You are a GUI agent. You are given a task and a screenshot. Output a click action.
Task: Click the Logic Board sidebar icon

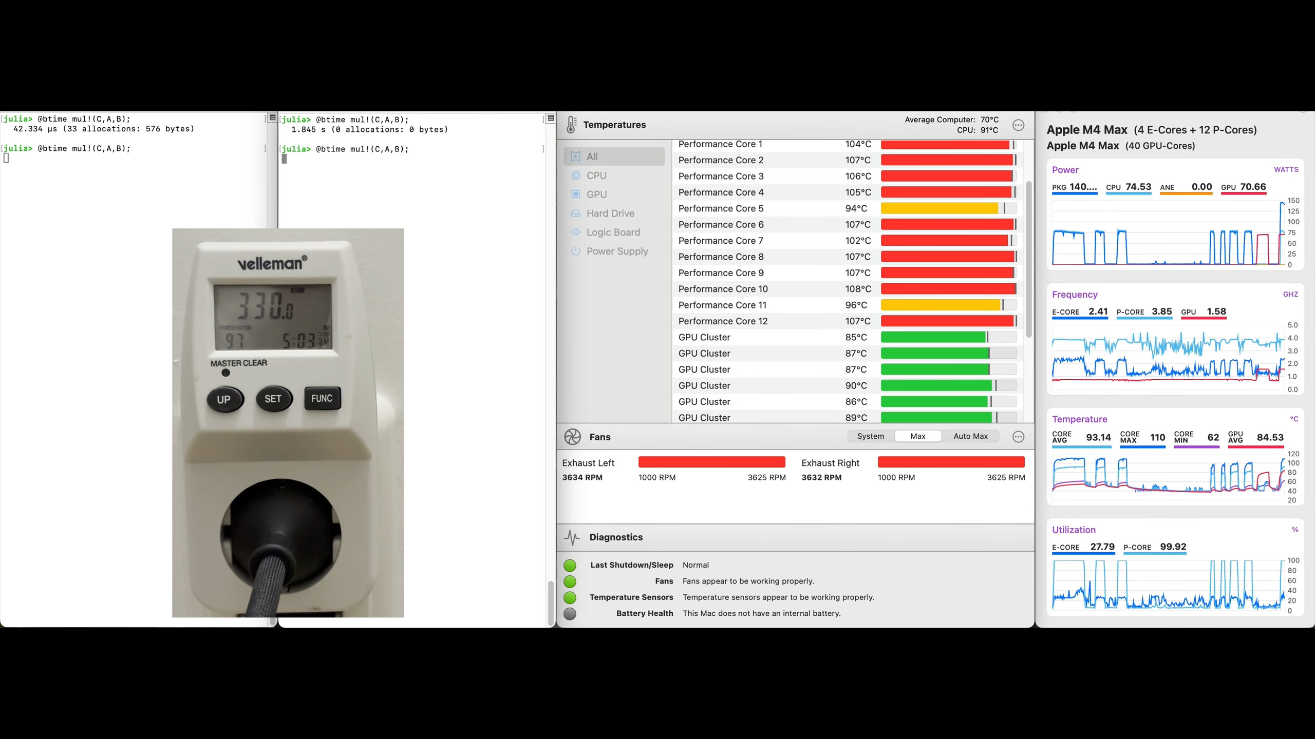(576, 232)
